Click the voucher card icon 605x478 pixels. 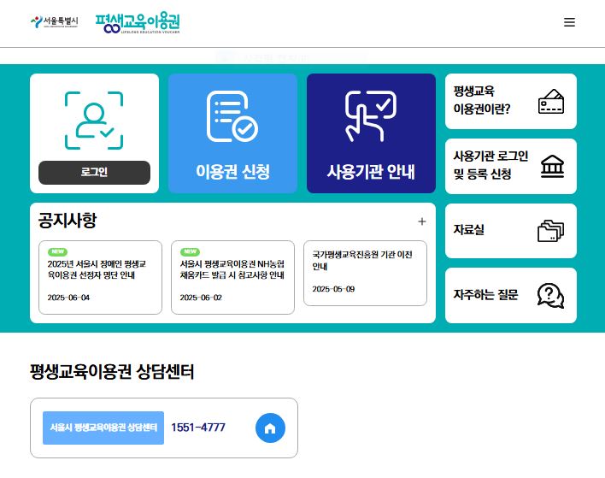point(551,102)
